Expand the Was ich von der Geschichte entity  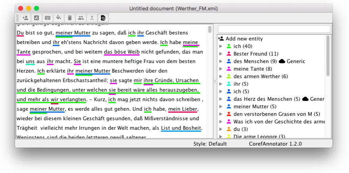[221, 122]
